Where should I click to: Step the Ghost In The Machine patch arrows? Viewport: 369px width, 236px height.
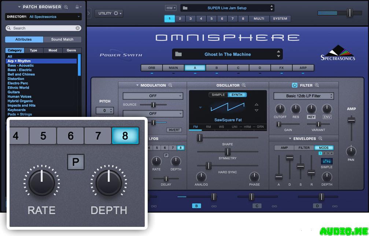[278, 54]
